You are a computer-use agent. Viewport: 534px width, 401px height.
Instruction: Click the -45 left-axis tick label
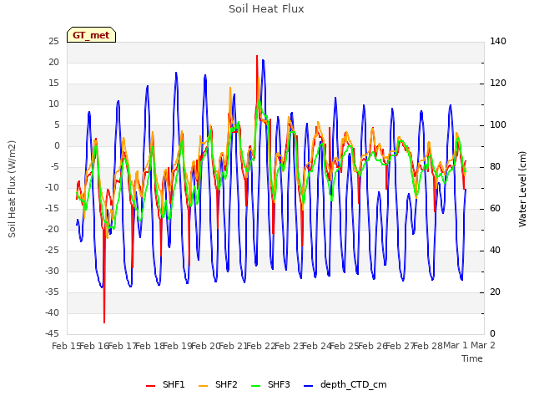click(x=52, y=333)
